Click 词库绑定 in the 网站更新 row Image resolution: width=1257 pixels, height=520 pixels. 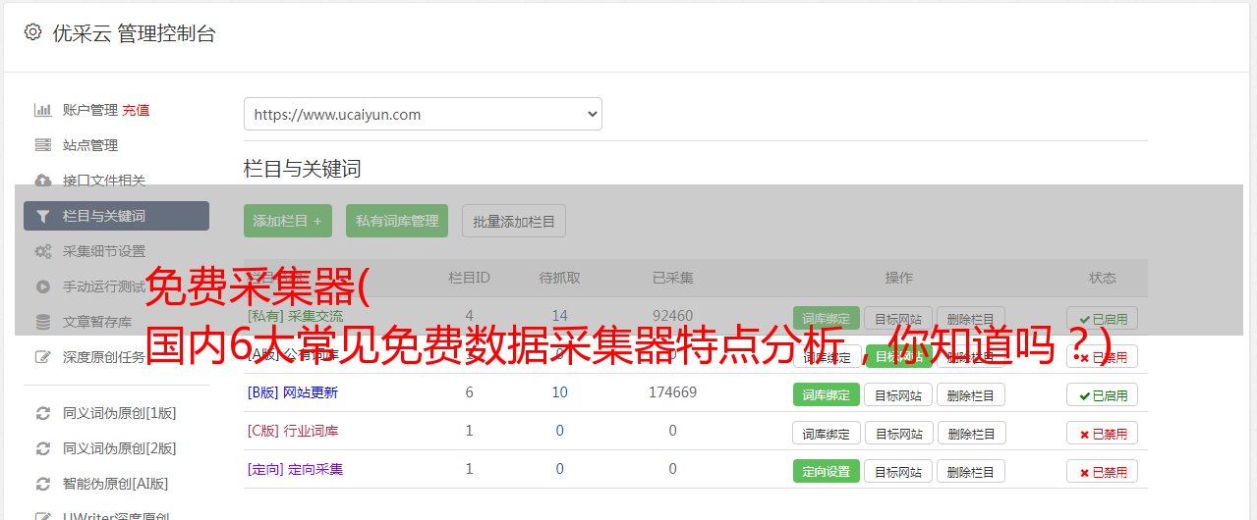coord(826,394)
